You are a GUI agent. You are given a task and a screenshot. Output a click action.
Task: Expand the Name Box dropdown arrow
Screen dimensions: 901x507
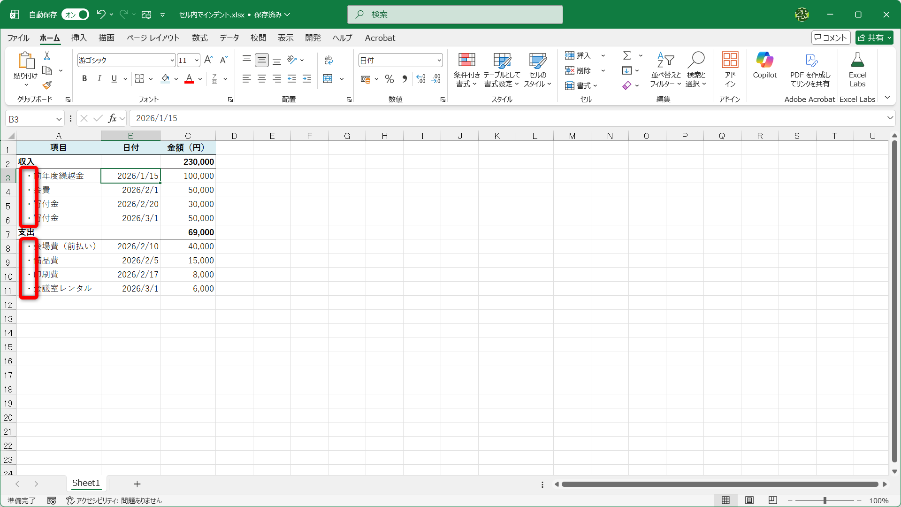pos(59,119)
